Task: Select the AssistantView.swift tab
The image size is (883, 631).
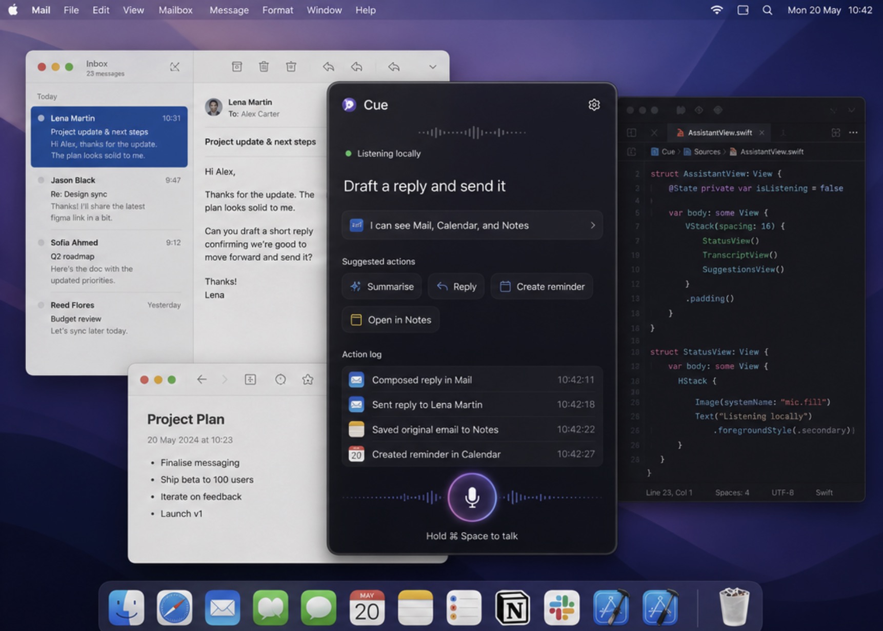Action: (x=720, y=132)
